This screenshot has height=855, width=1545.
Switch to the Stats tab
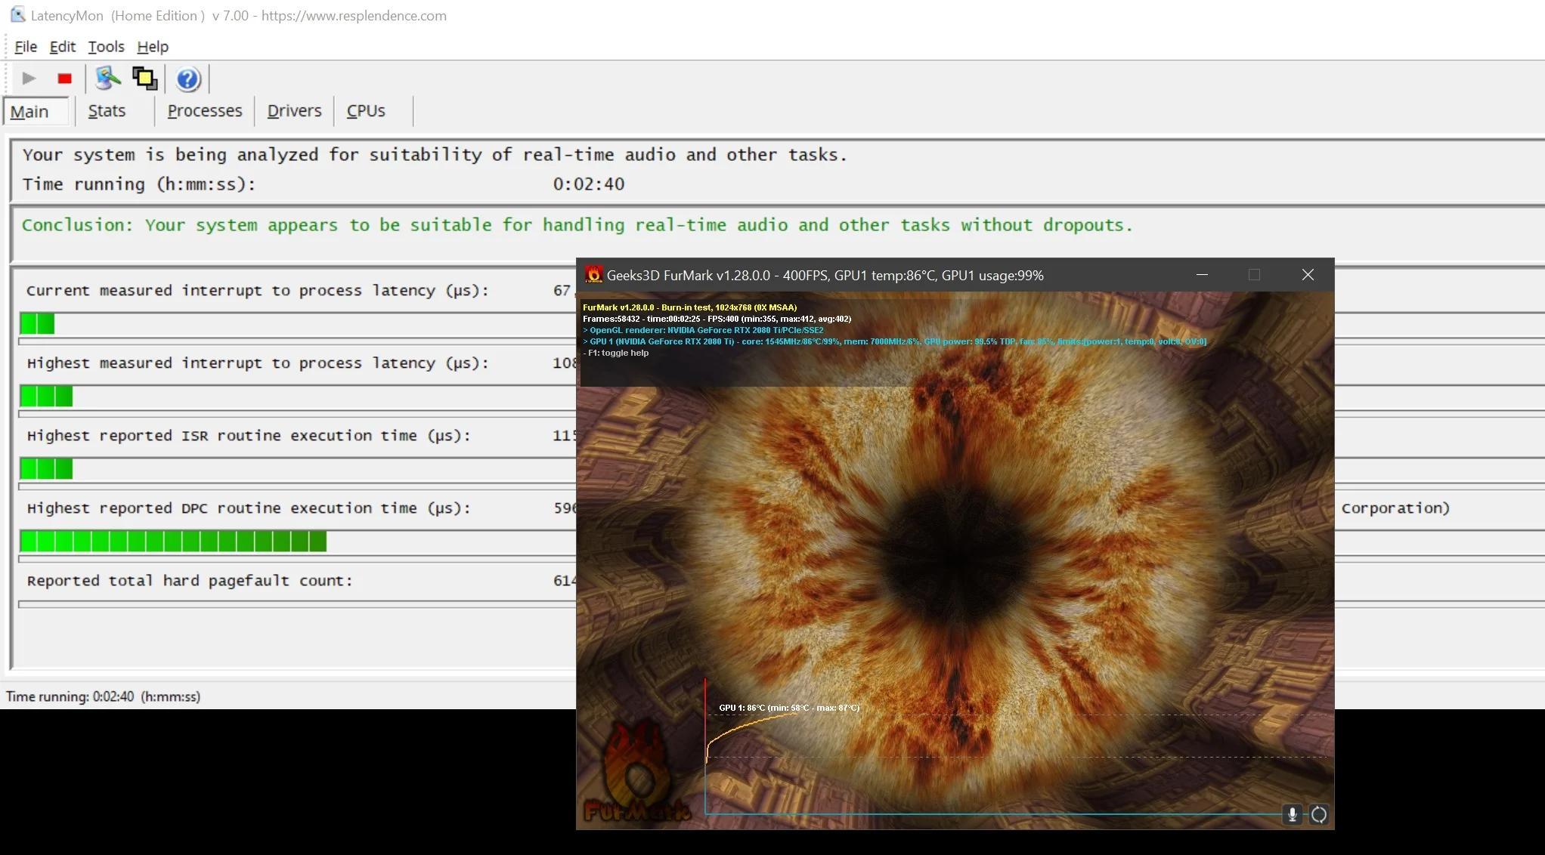coord(107,111)
